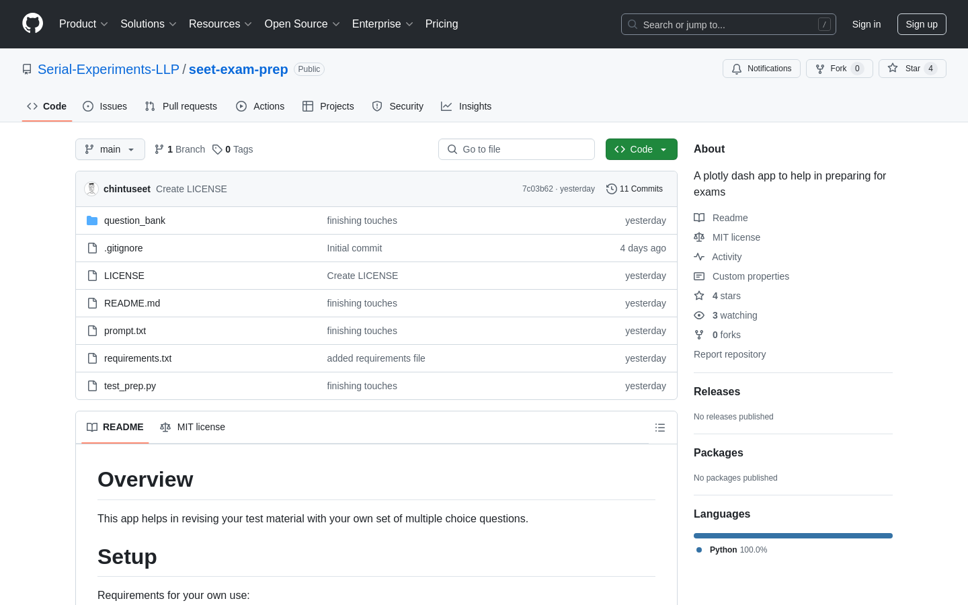Open the question_bank folder

[x=134, y=220]
